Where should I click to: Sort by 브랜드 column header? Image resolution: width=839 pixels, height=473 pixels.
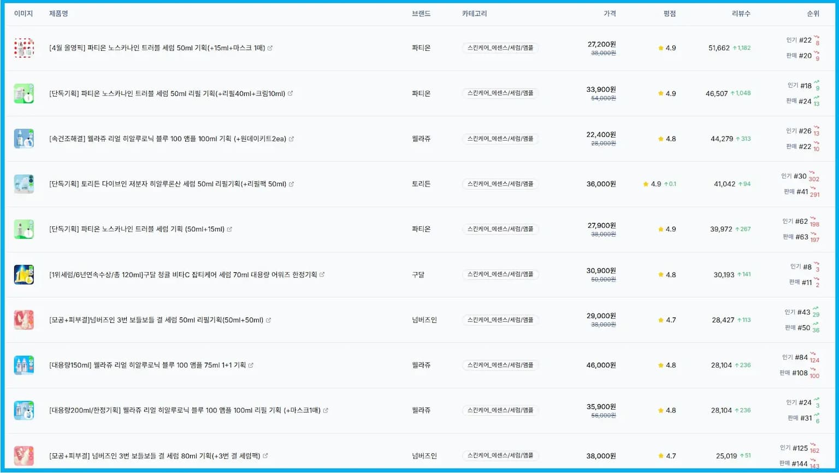point(421,14)
